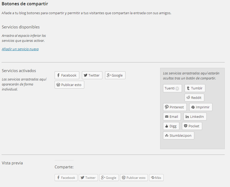Select the Digg label in hidden services
This screenshot has width=230, height=187.
[x=173, y=126]
